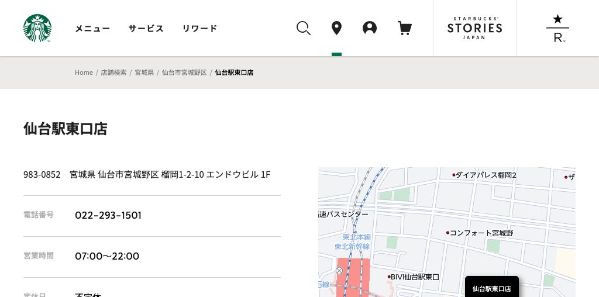Image resolution: width=599 pixels, height=297 pixels.
Task: Click current breadcrumb 仙台駅東口店
Action: point(234,72)
